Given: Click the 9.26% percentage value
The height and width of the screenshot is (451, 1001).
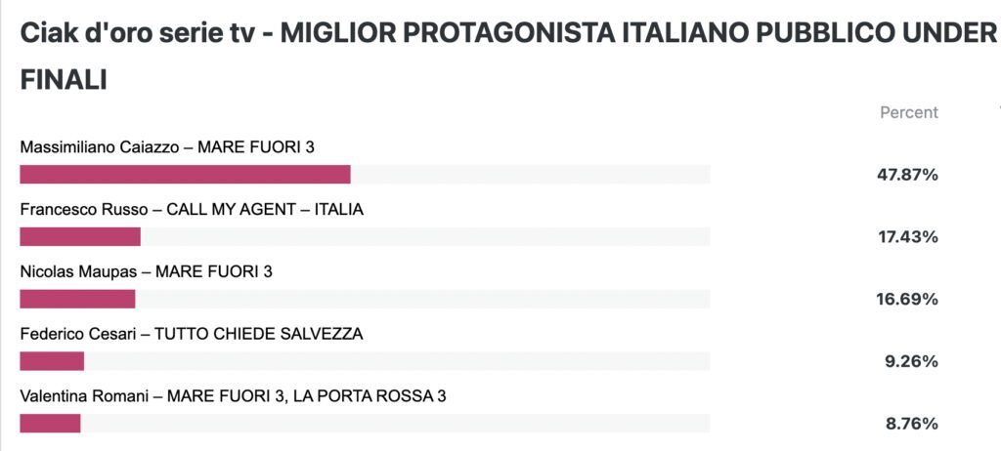Looking at the screenshot, I should tap(911, 362).
